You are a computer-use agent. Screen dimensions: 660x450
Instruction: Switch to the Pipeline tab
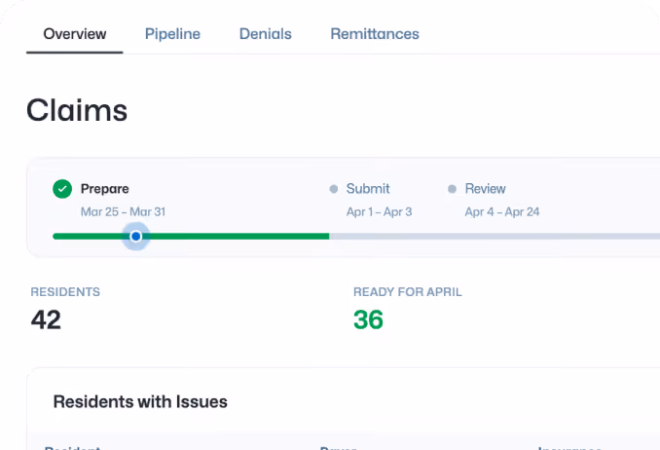pos(172,34)
